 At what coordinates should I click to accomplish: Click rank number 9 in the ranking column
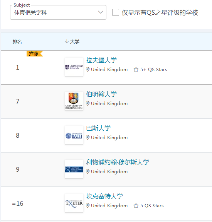pos(17,169)
